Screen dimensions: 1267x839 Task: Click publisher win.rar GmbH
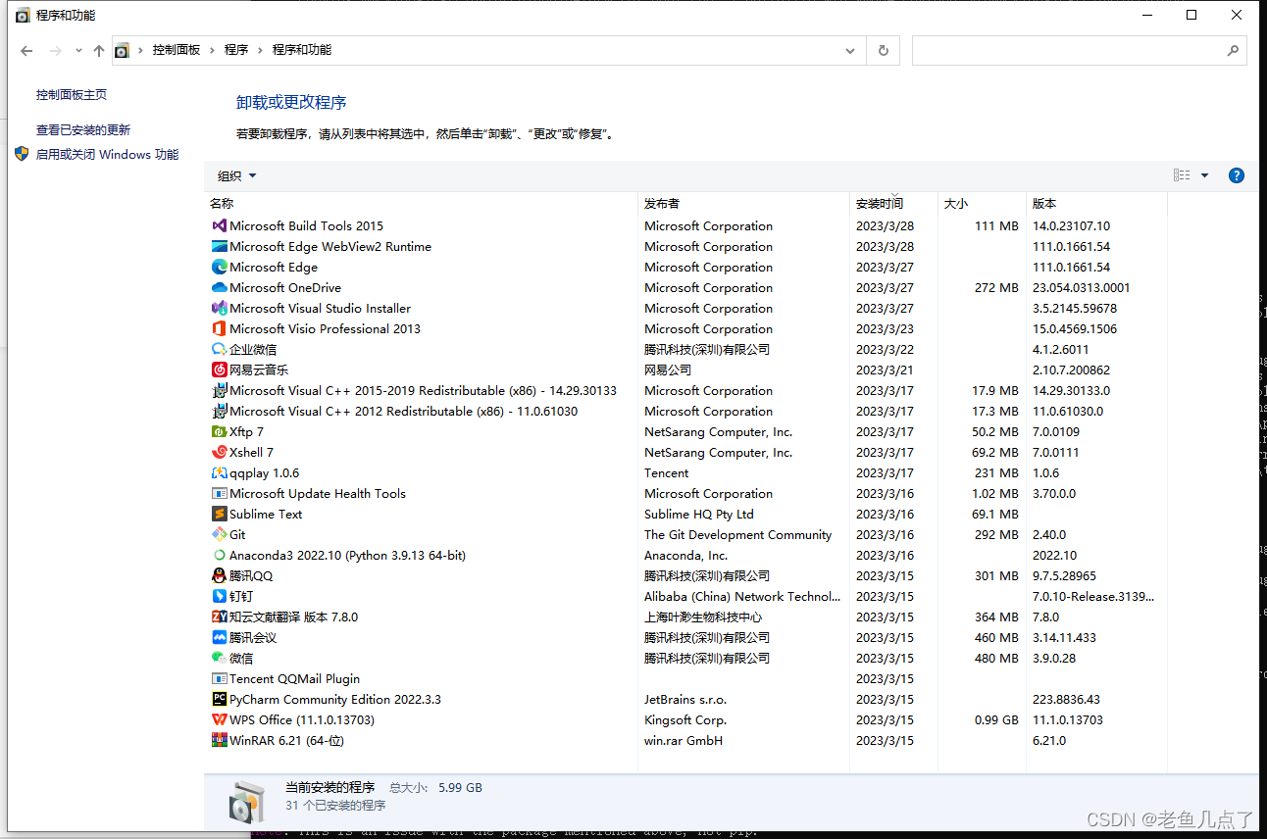(684, 740)
